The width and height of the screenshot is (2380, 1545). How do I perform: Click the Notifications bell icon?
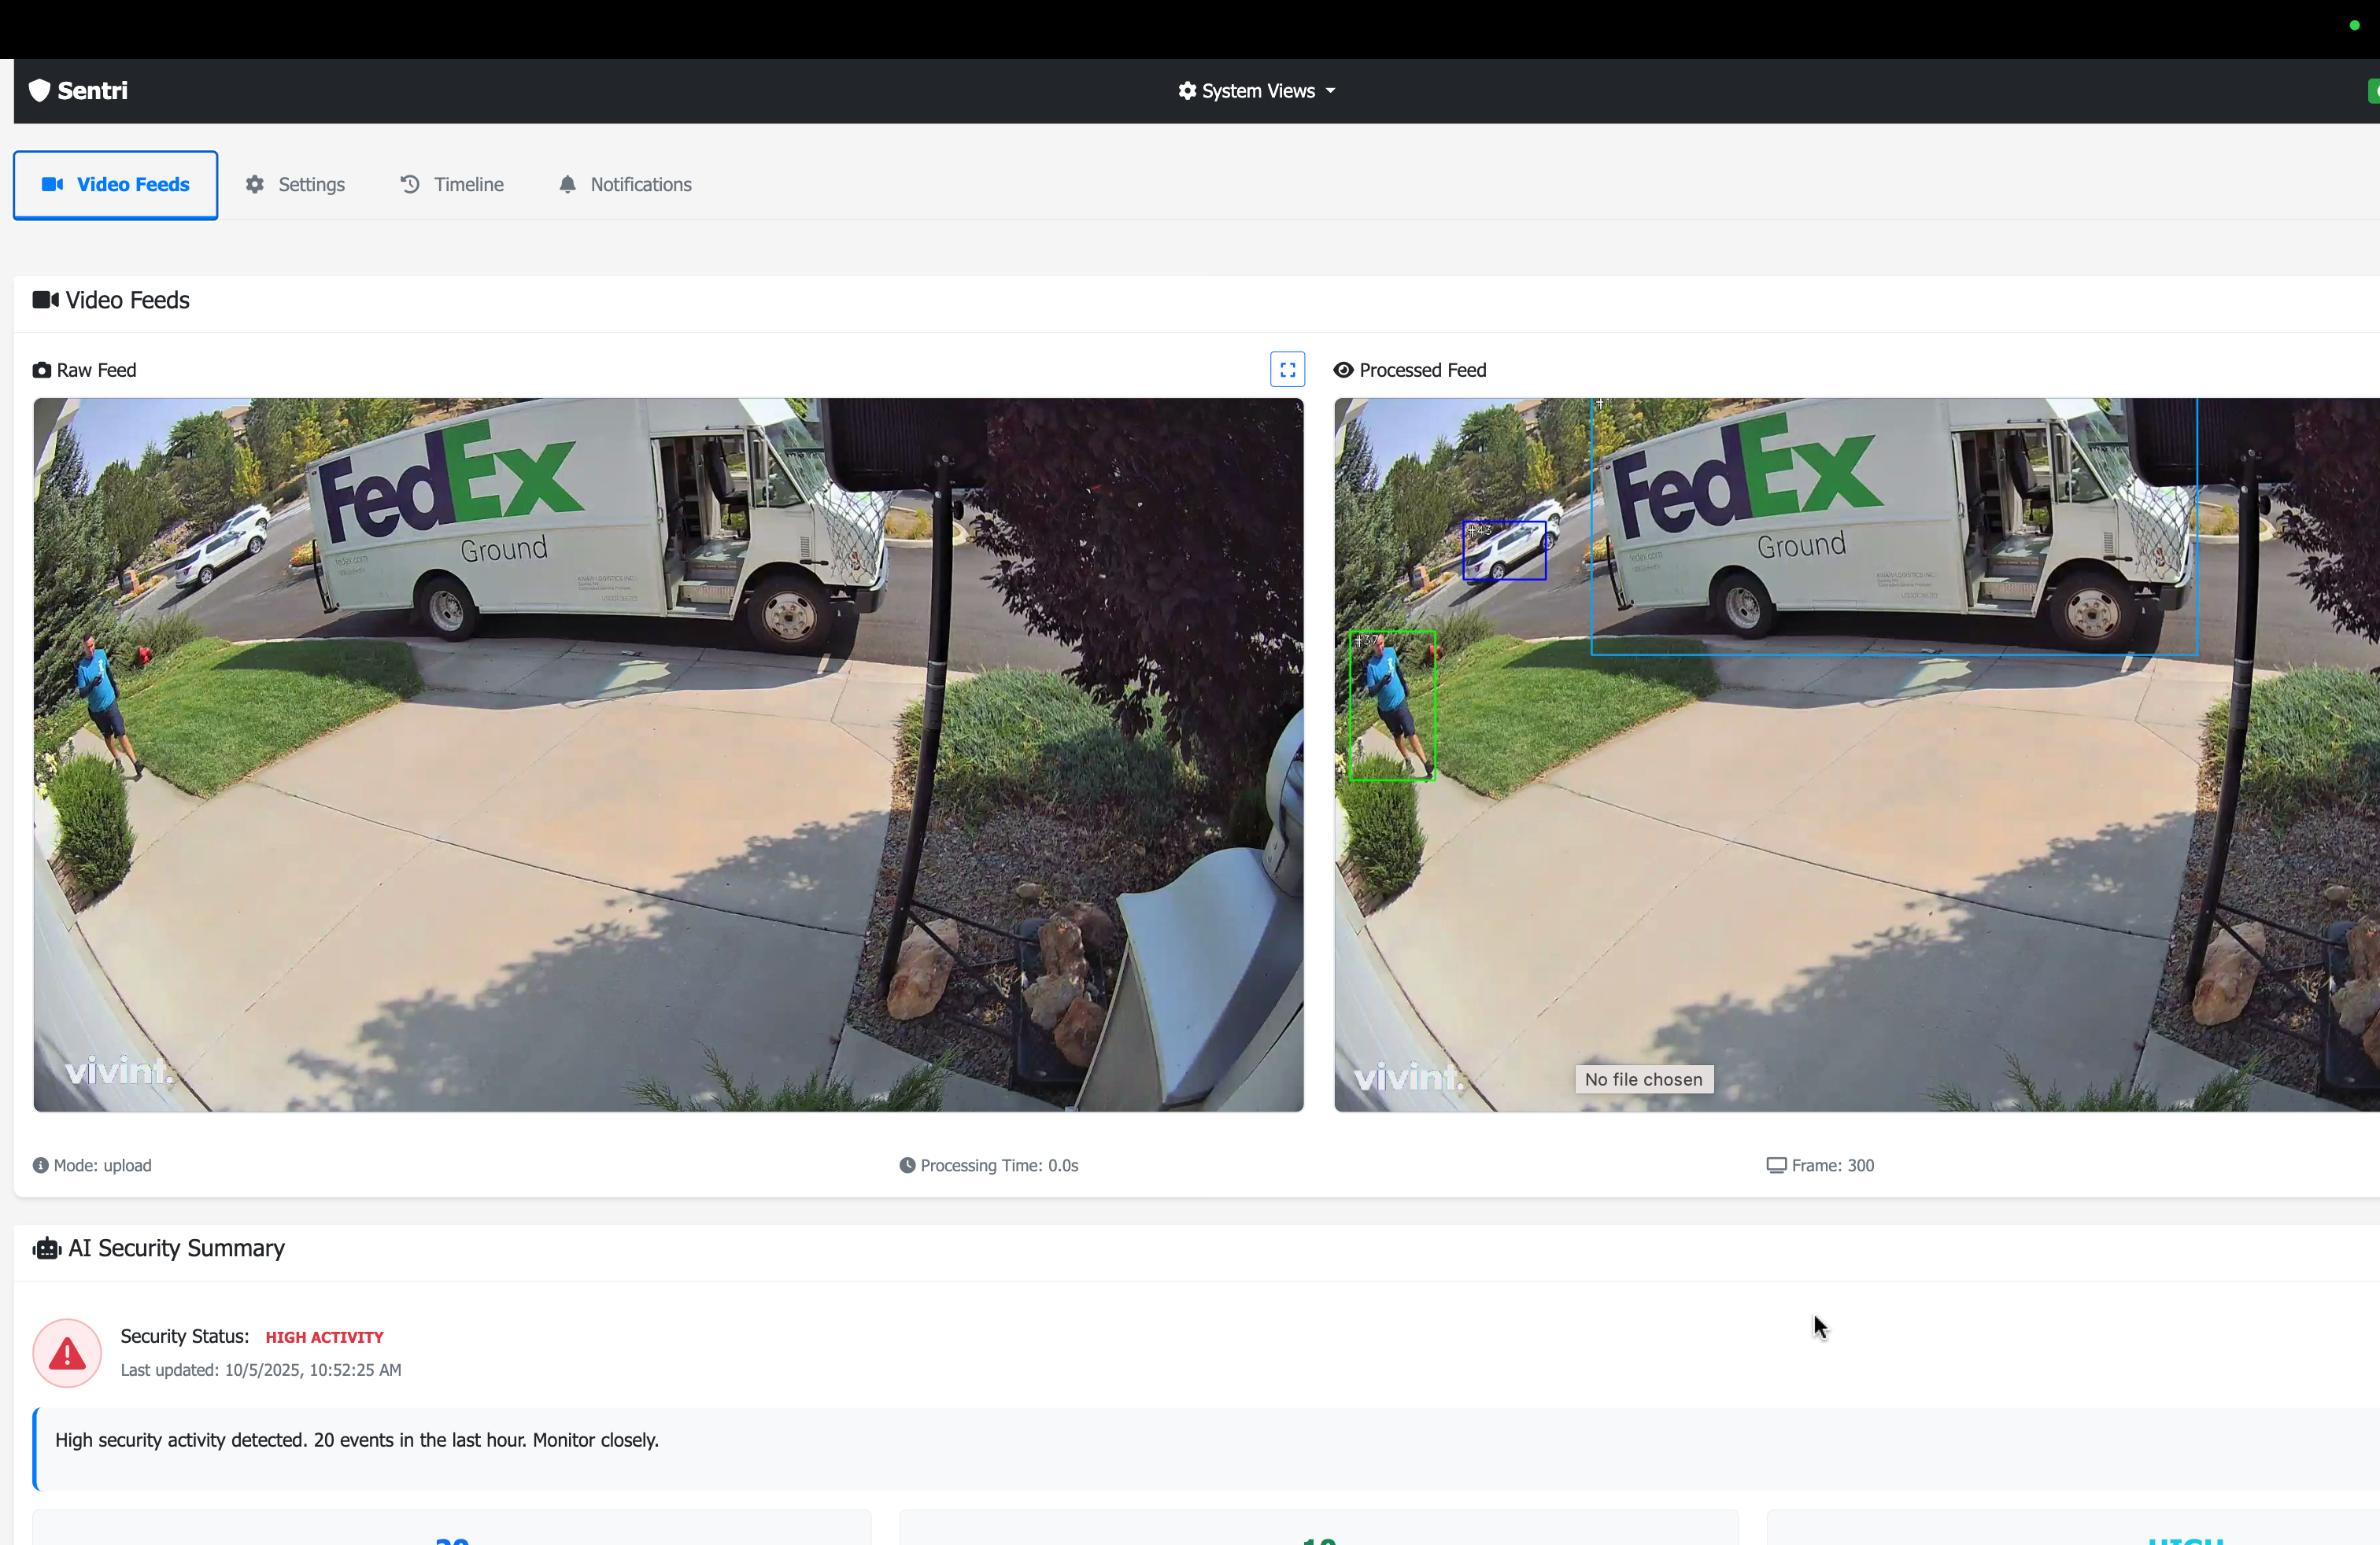pos(567,185)
